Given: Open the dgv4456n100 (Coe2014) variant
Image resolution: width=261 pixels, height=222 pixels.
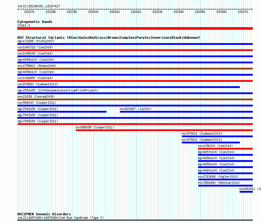Looking at the screenshot, I should 36,72.
